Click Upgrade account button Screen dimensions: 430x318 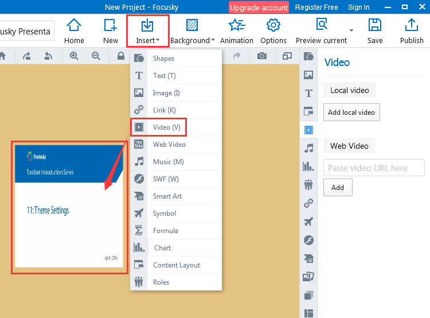pos(259,7)
